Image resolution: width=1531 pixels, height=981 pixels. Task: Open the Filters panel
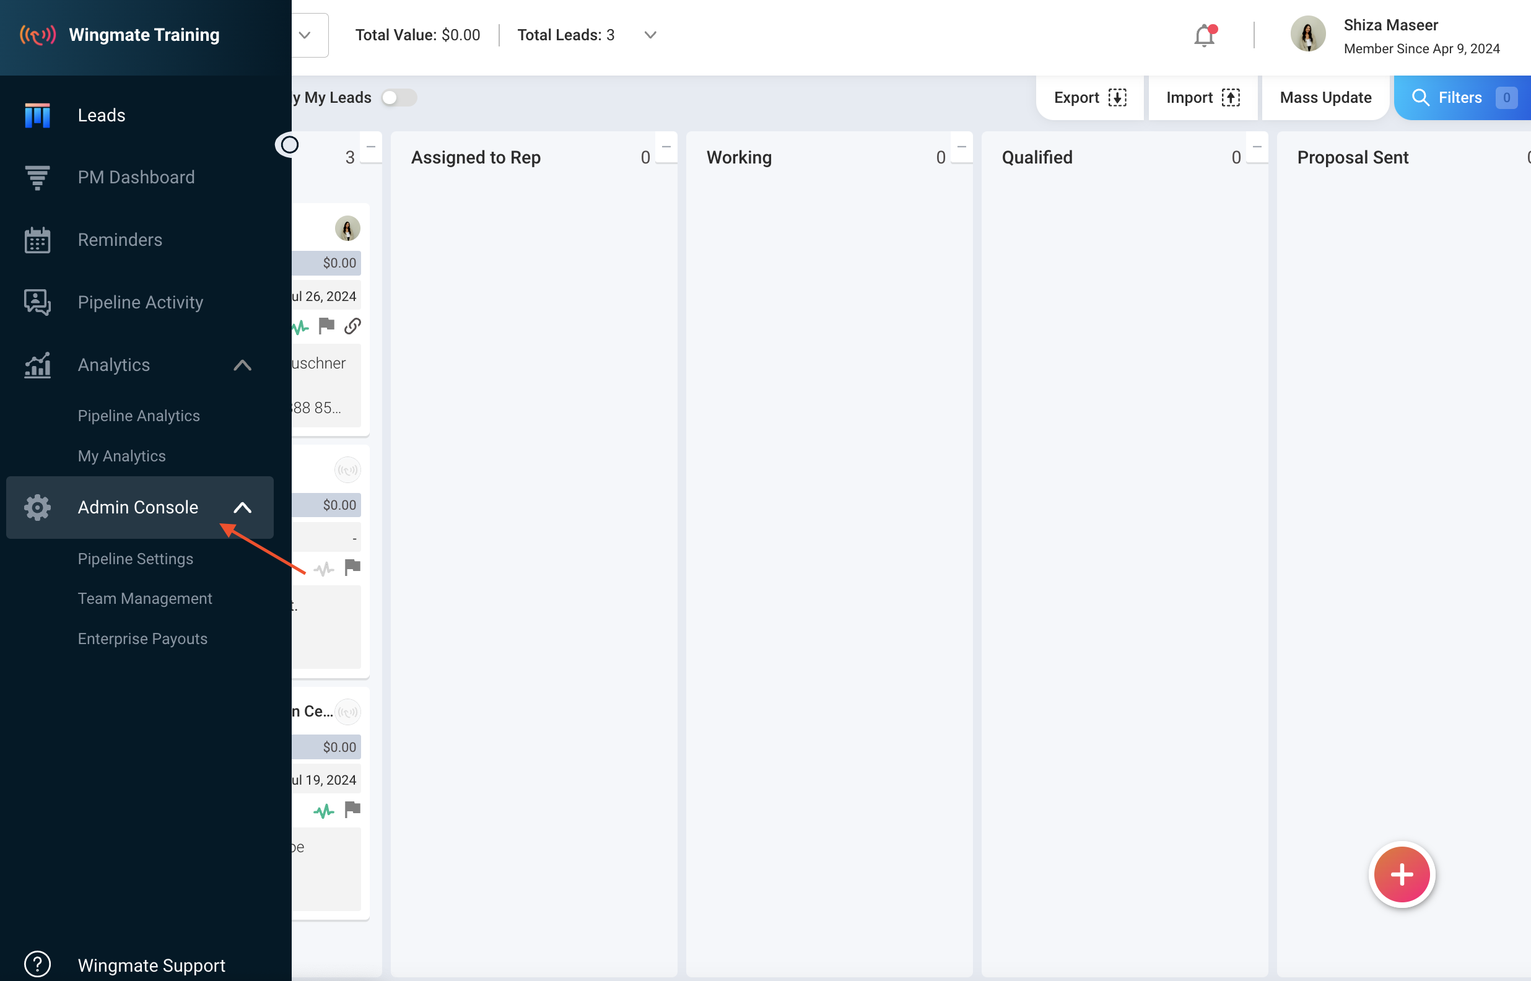(x=1462, y=97)
